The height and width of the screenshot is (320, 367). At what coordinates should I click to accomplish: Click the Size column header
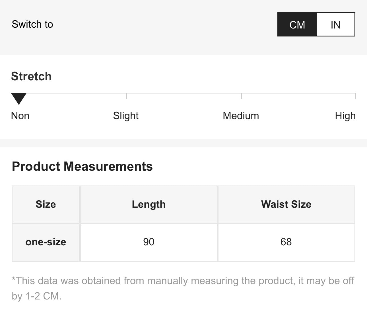point(46,204)
